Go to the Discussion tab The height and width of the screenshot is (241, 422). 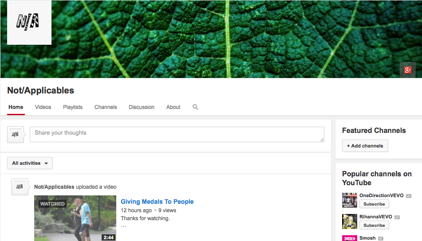[142, 107]
